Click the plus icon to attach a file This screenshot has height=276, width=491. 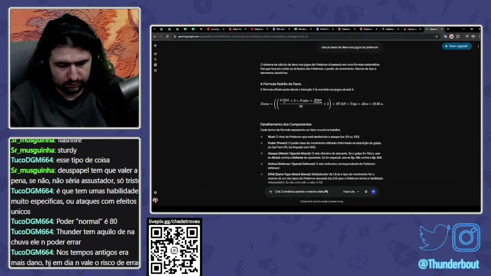pos(270,192)
